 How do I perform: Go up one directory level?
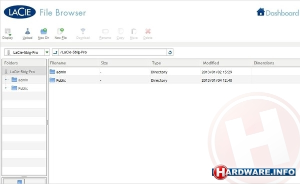[55, 52]
